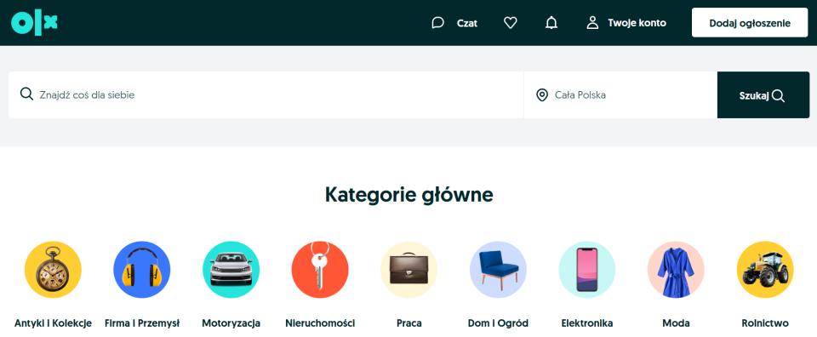The width and height of the screenshot is (817, 337).
Task: Open the Cała Polska location selector
Action: pyautogui.click(x=620, y=94)
